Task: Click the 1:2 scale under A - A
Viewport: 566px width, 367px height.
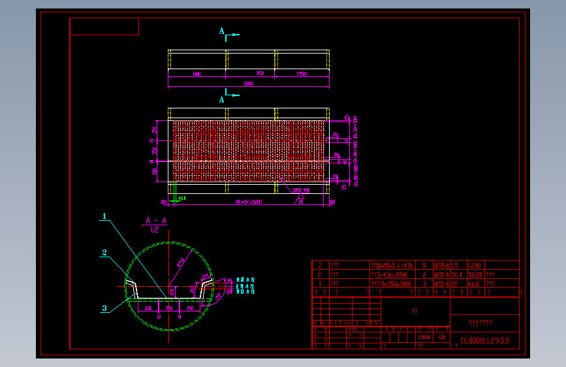Action: 155,229
